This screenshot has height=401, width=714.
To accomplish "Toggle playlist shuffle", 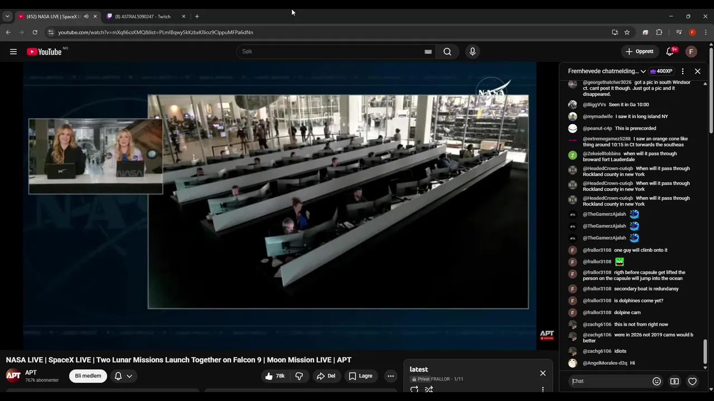I will 429,389.
